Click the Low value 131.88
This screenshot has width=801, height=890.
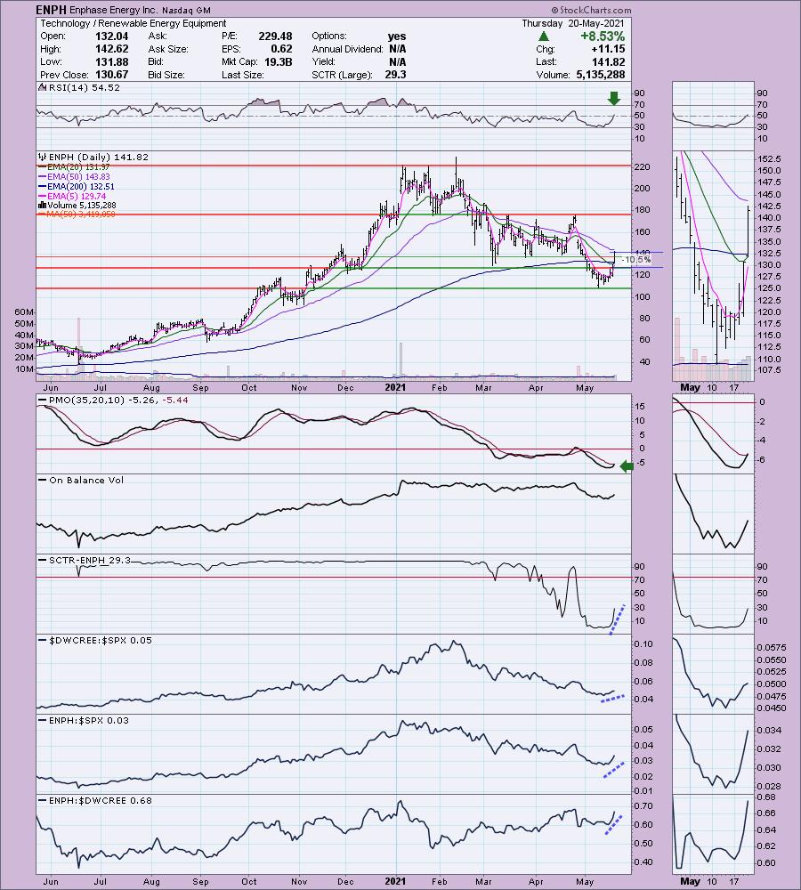(112, 62)
